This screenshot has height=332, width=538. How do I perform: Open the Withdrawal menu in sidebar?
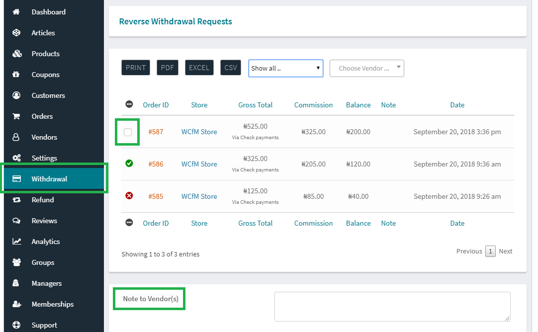pos(49,179)
